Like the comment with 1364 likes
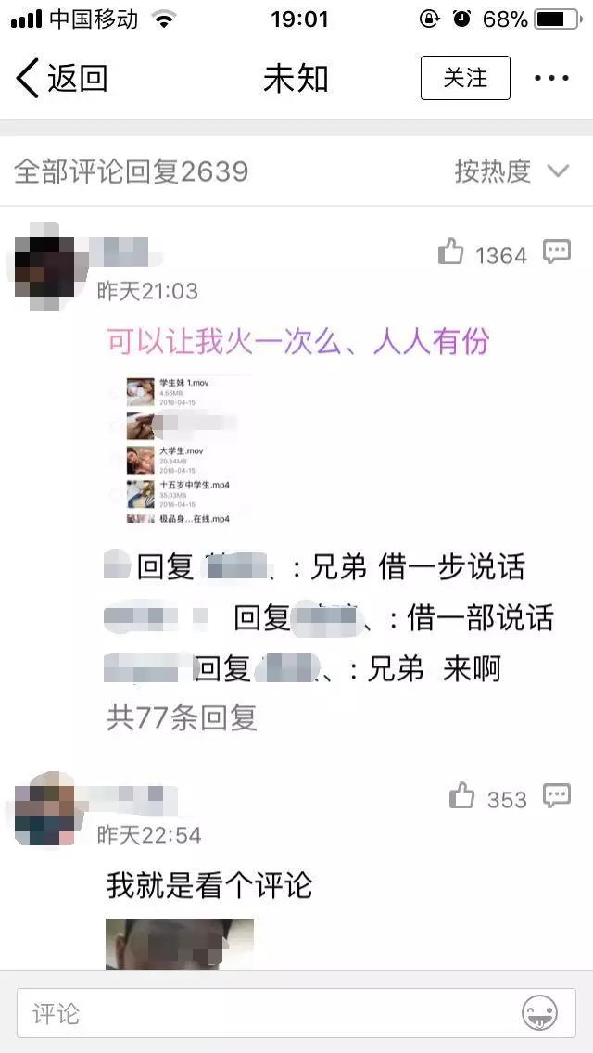 pos(450,253)
